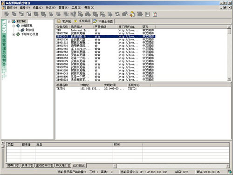Collapse the TEST01 tree node
233x175 pixels.
[x=9, y=21]
